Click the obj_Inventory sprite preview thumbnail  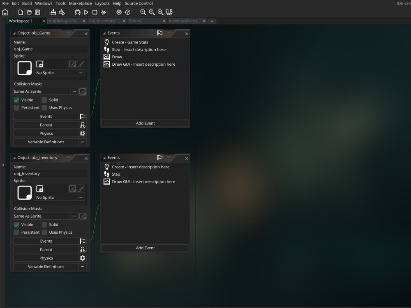coord(24,193)
